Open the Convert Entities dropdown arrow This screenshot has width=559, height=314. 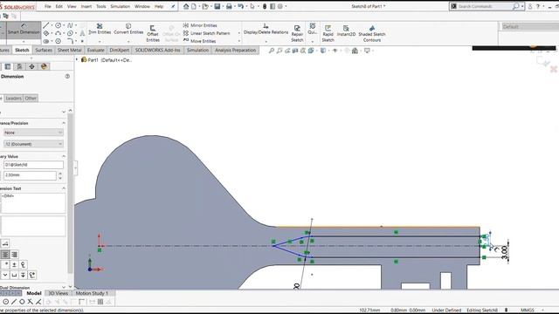tap(128, 42)
